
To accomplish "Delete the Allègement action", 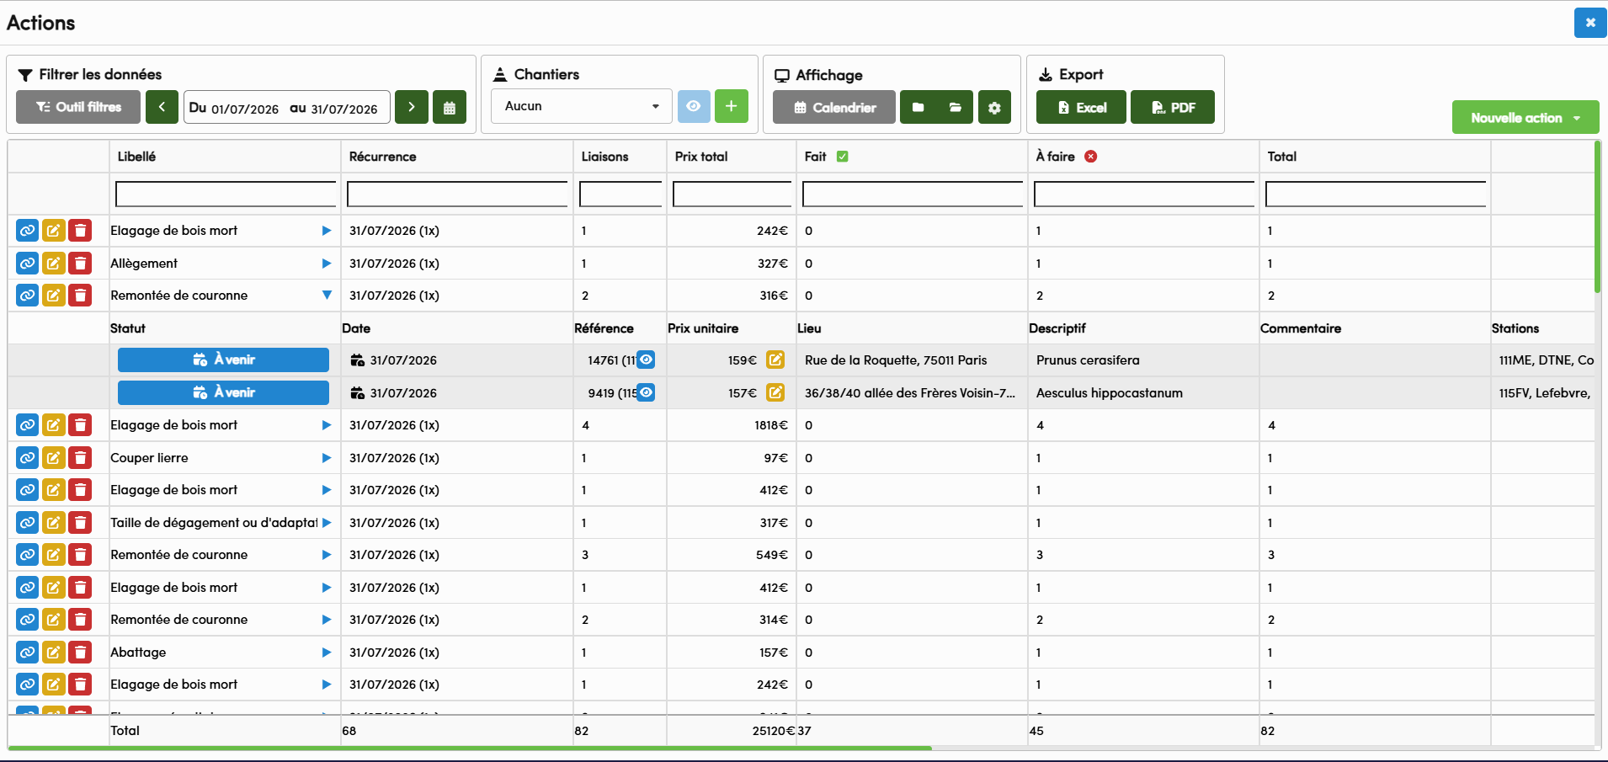I will [x=80, y=264].
